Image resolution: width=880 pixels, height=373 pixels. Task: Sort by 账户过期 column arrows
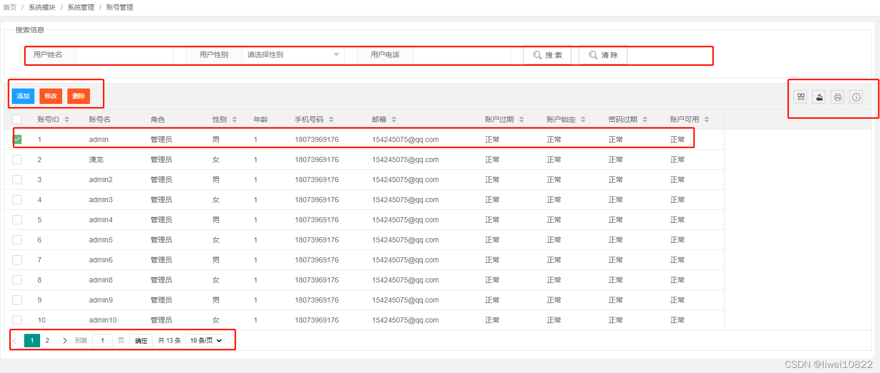click(522, 119)
